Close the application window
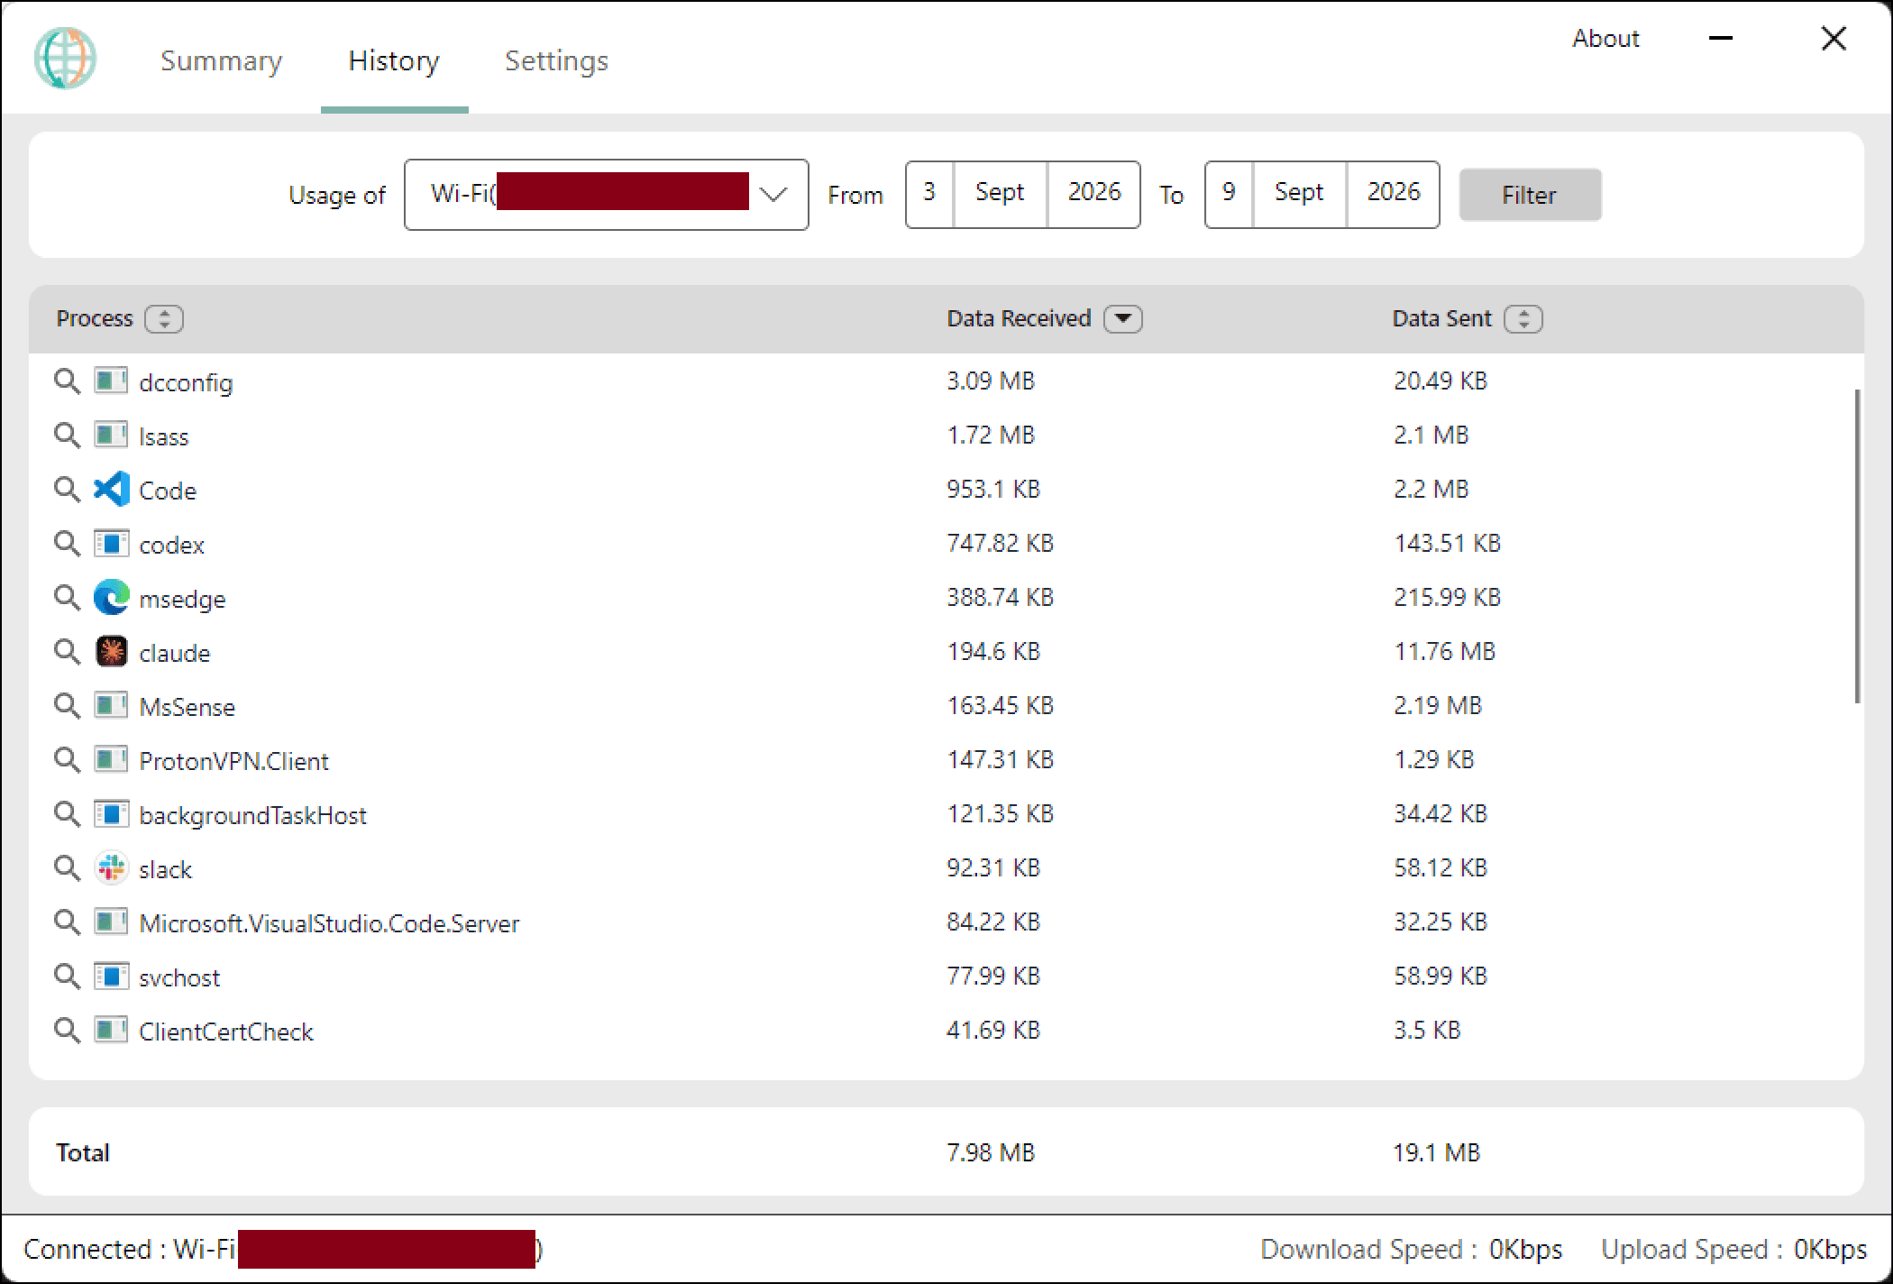 [x=1834, y=39]
